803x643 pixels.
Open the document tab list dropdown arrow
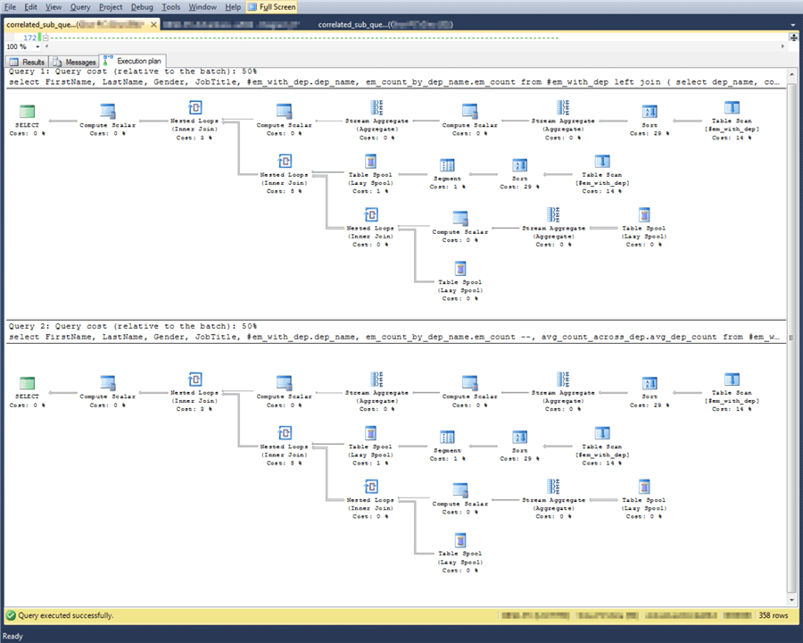point(793,25)
